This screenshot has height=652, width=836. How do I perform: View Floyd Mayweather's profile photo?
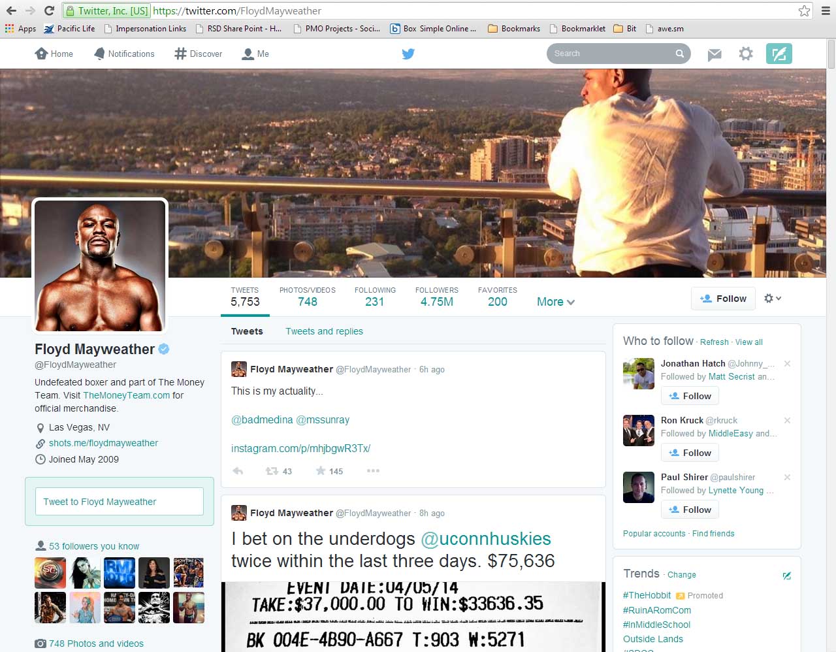click(x=100, y=265)
